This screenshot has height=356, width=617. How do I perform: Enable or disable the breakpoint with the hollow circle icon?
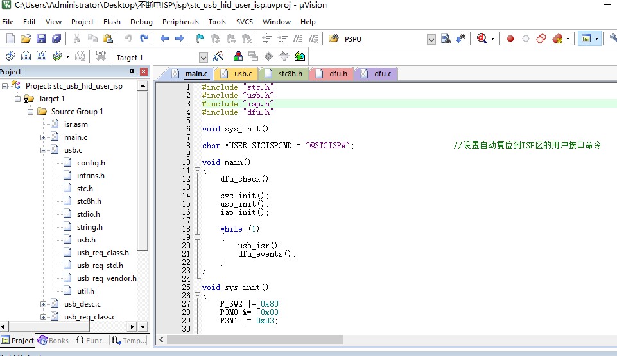click(x=526, y=38)
